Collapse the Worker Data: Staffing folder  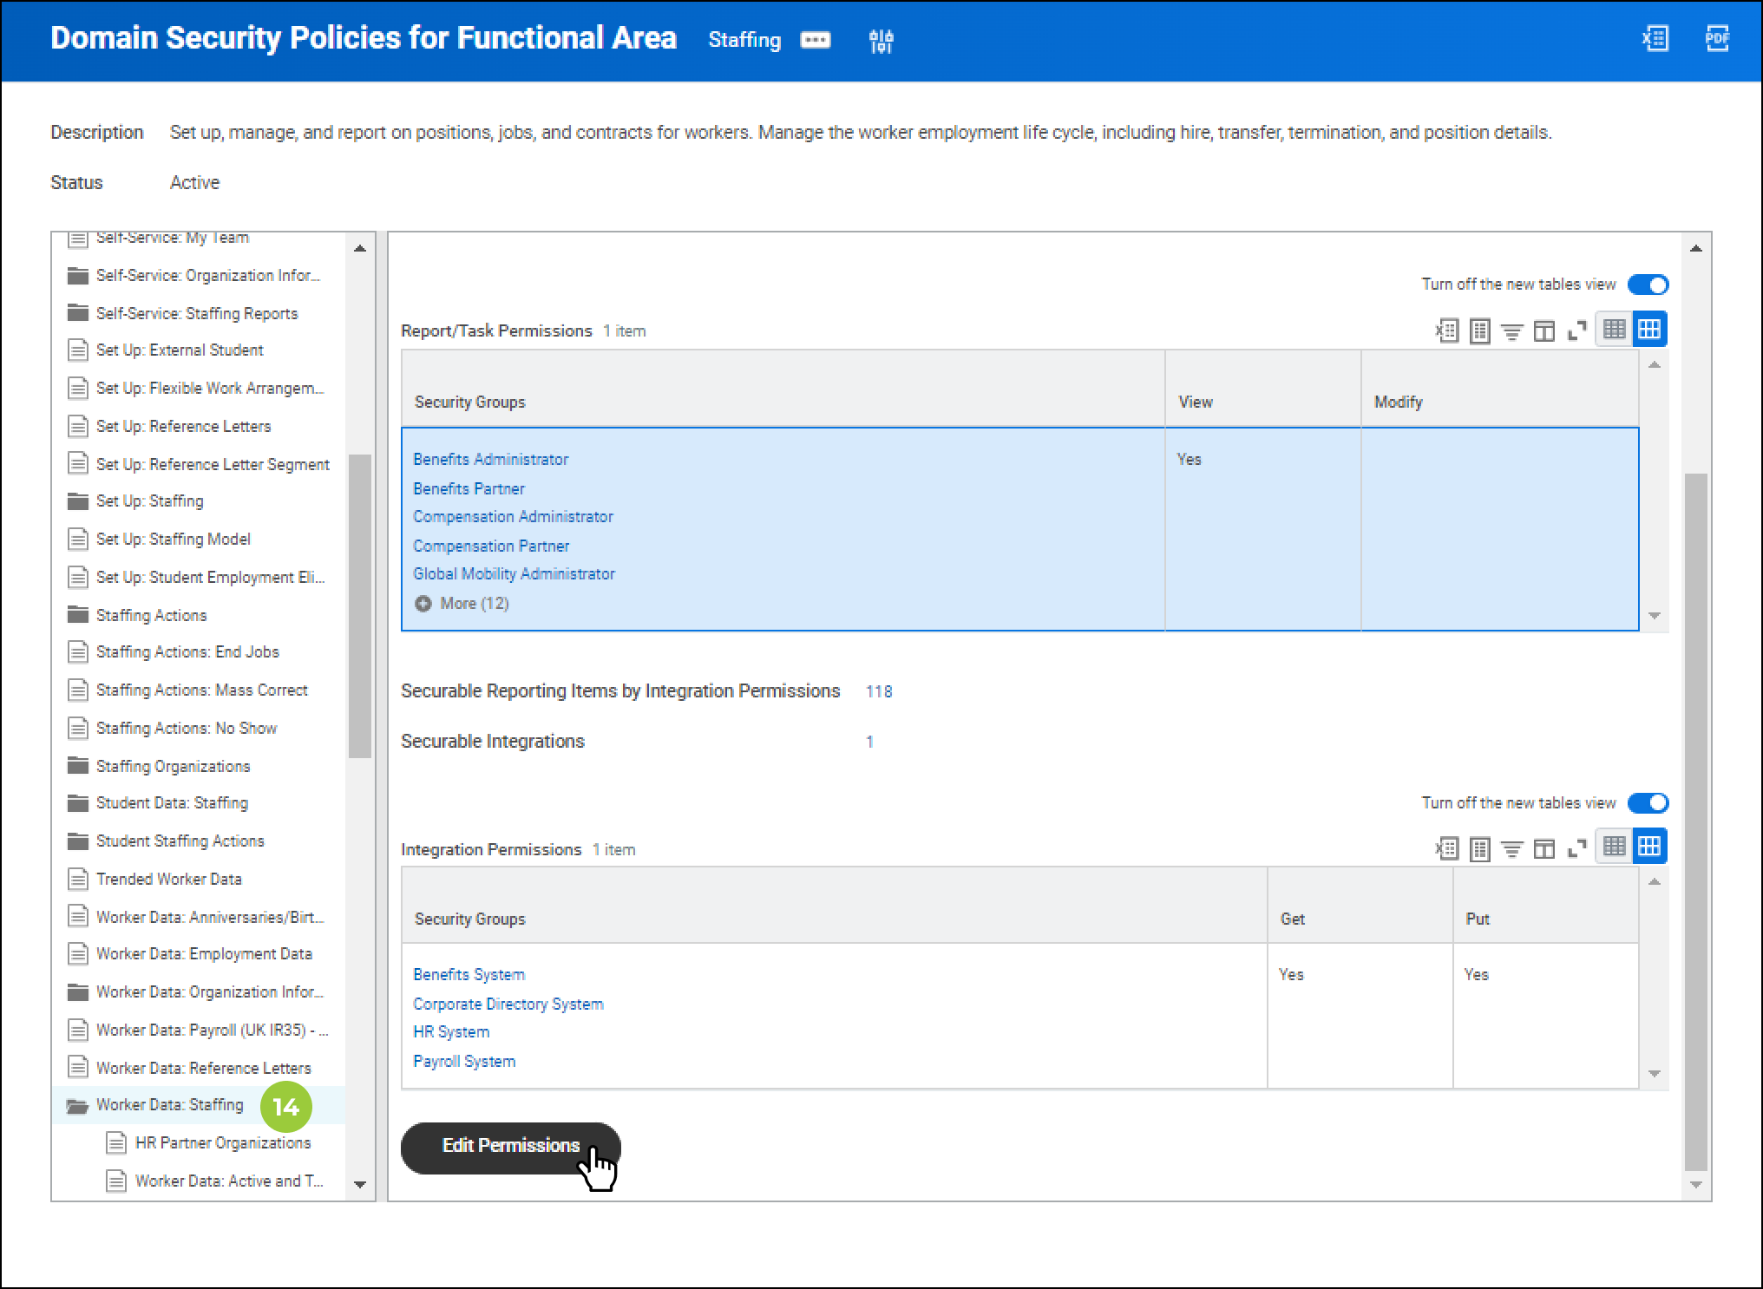[77, 1106]
